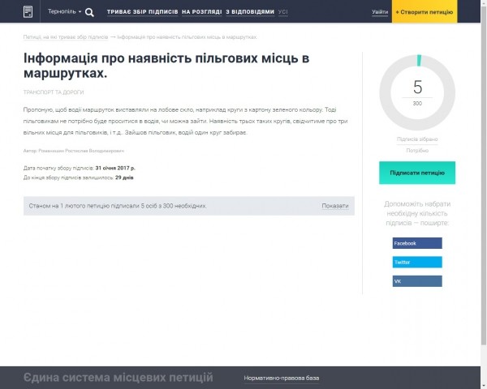Open Нормативно-правова база footer link
Viewport: 487px width, 389px height.
point(282,378)
